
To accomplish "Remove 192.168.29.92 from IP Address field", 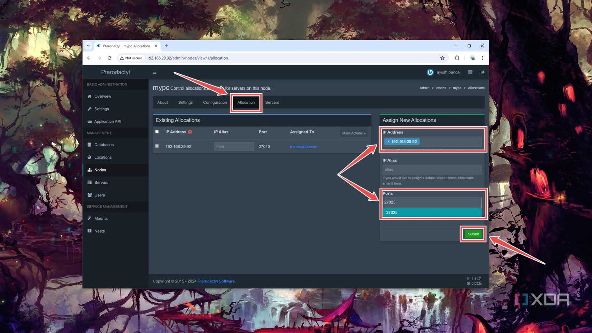I will click(389, 141).
